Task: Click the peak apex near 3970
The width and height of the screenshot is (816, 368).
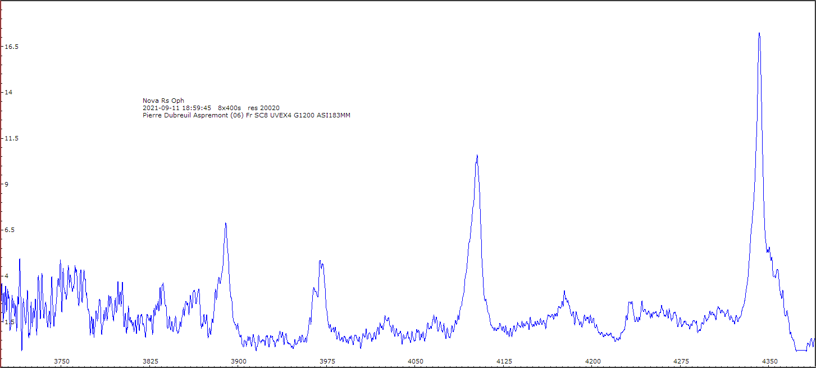Action: coord(320,262)
